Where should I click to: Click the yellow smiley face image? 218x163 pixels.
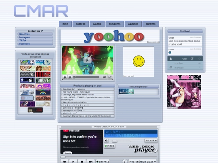point(138,61)
